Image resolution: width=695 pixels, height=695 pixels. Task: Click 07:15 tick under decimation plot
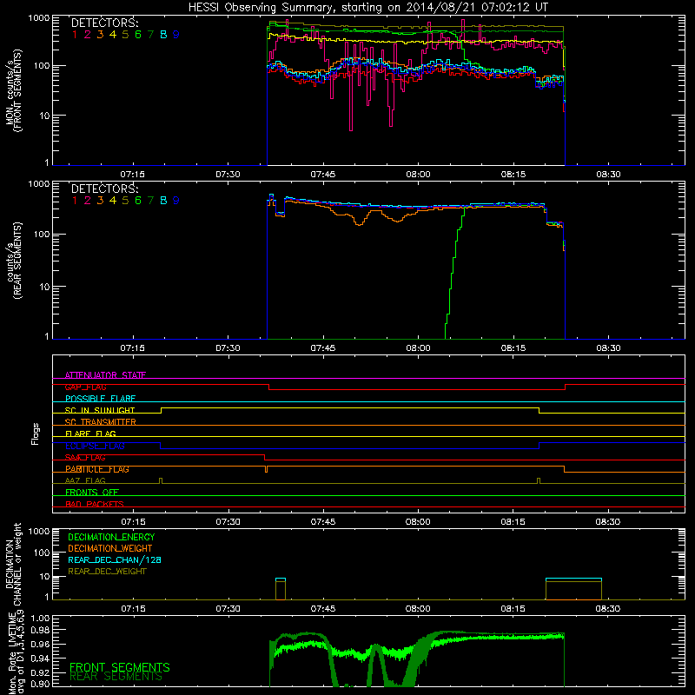[x=133, y=609]
